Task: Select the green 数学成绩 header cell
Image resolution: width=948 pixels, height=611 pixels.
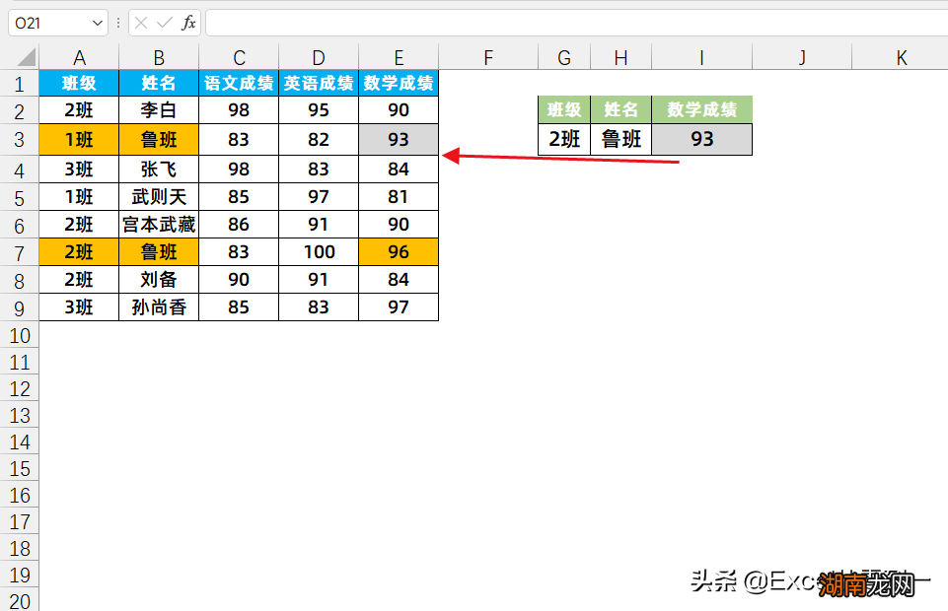Action: pos(701,110)
